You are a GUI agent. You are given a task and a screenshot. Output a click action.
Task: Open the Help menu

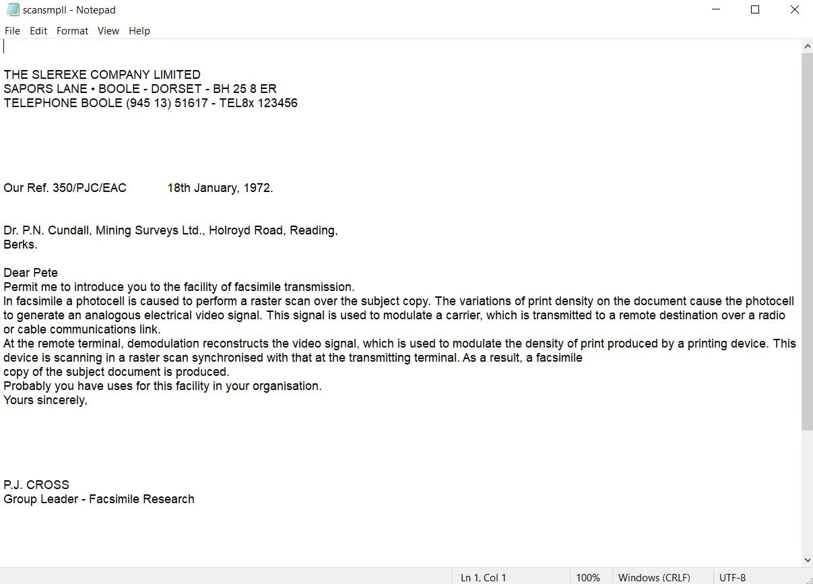coord(139,31)
